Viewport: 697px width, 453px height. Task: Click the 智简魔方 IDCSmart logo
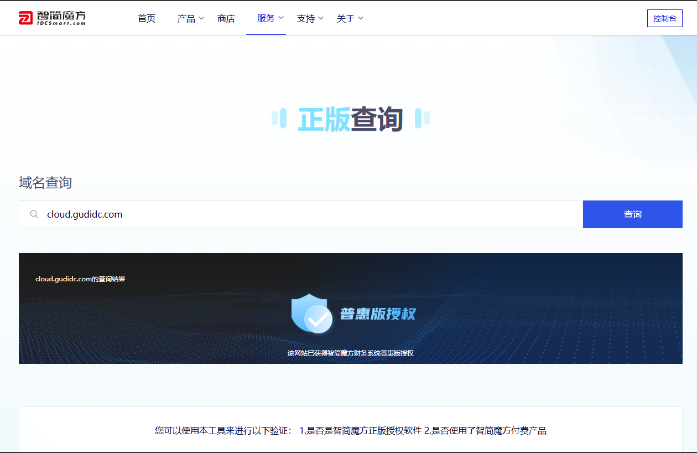coord(52,18)
